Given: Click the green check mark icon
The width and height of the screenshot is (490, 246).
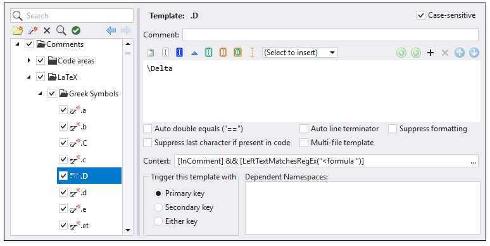Looking at the screenshot, I should coord(76,30).
